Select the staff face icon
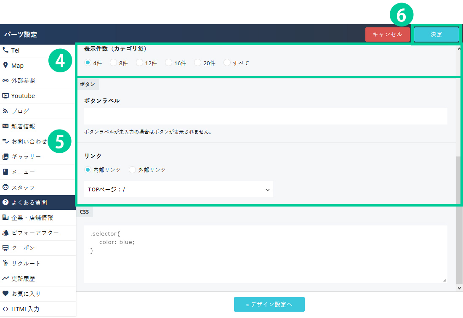The image size is (463, 318). [x=5, y=187]
